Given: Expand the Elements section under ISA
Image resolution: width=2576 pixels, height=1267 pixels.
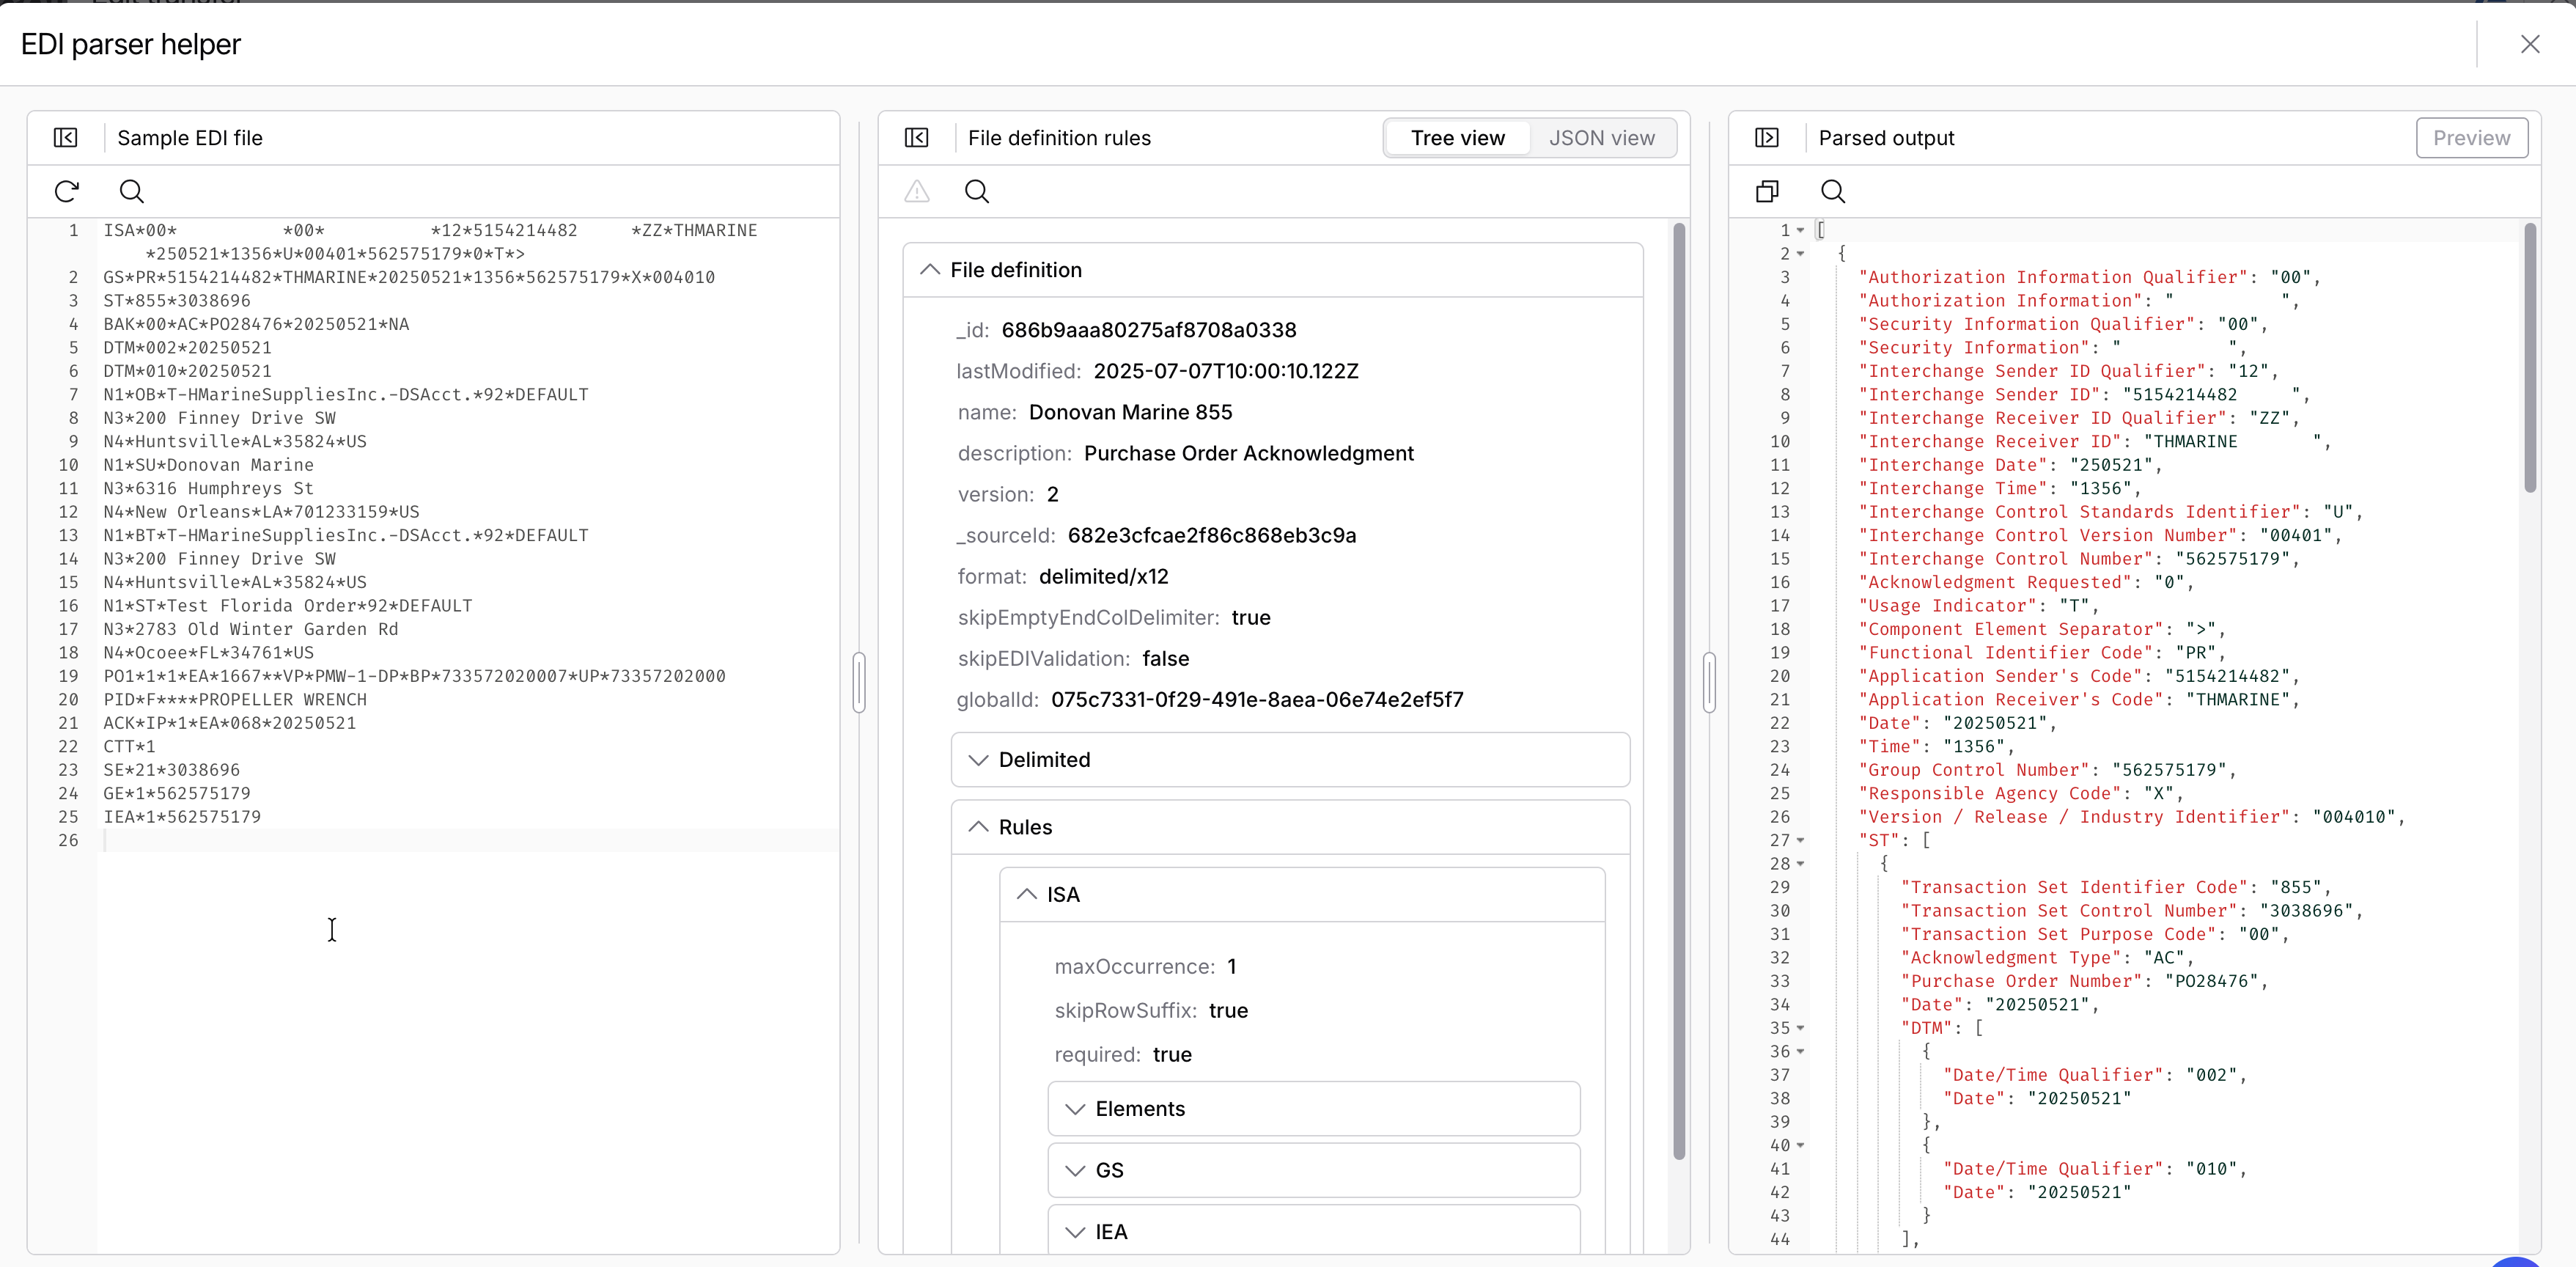Looking at the screenshot, I should [1075, 1109].
